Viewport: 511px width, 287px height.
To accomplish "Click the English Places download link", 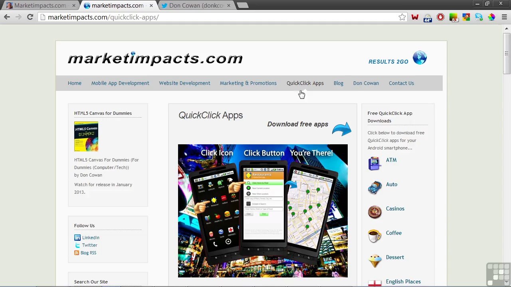I will (x=403, y=281).
